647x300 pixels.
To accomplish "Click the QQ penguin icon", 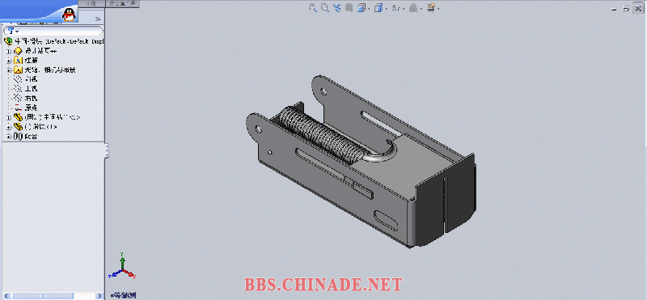I will pos(69,15).
